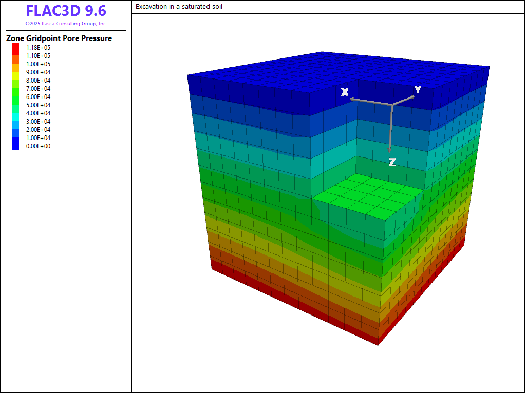Click the green 6.00E+04 legend swatch

coord(16,97)
